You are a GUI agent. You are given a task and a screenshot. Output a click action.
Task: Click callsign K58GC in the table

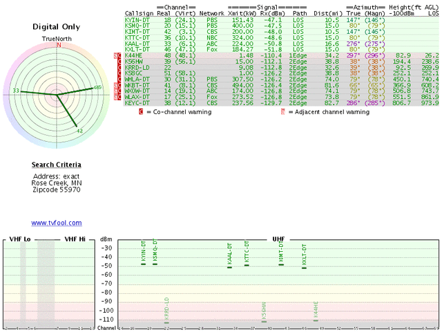point(133,73)
